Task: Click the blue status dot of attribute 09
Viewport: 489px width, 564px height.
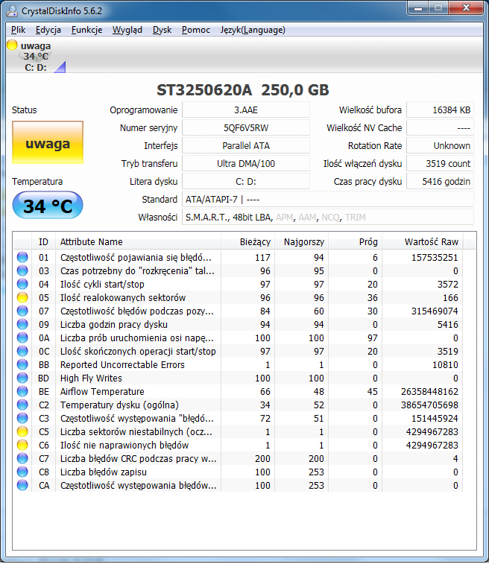Action: [x=22, y=324]
